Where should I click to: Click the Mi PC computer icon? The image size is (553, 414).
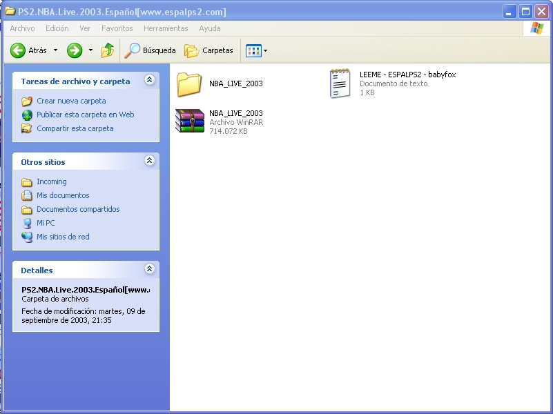click(27, 223)
